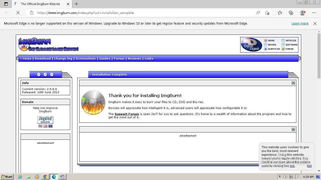The height and width of the screenshot is (180, 321).
Task: Open a new tab
Action: [x=76, y=4]
